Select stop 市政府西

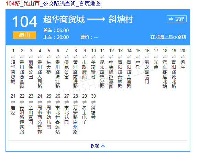[85, 69]
